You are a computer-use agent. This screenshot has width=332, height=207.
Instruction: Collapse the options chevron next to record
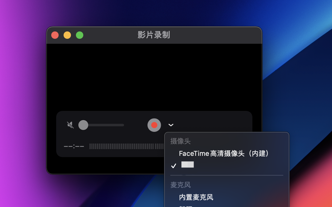click(171, 125)
